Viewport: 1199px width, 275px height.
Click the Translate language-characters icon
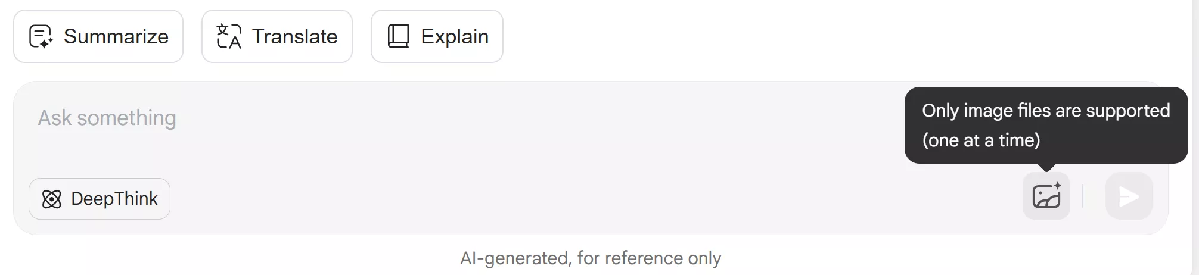[x=229, y=36]
